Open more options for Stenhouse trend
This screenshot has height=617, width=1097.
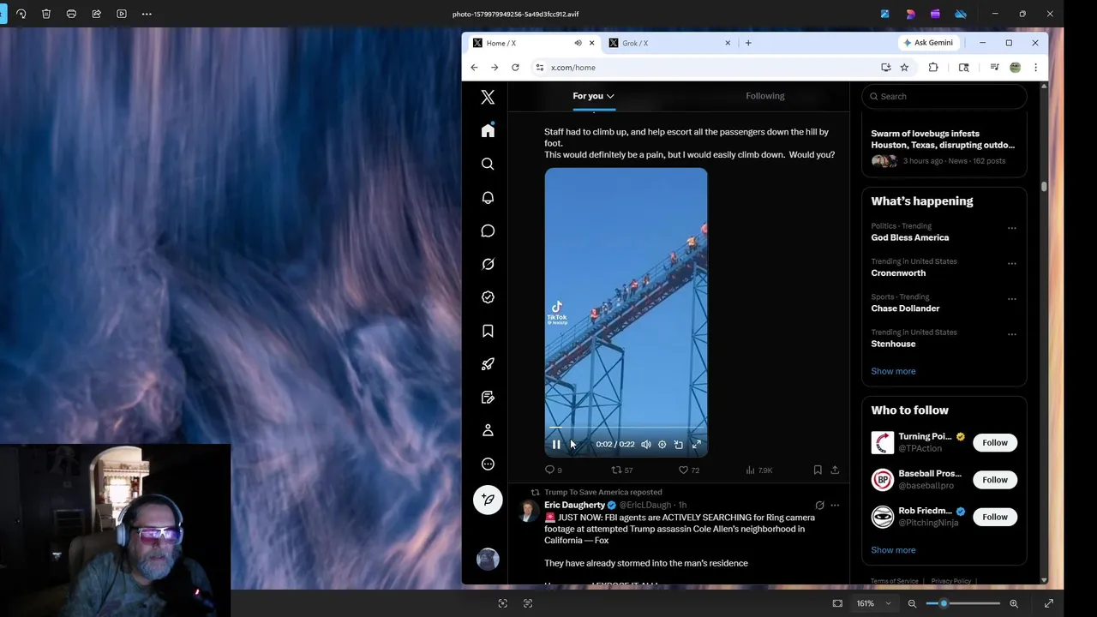pyautogui.click(x=1012, y=334)
